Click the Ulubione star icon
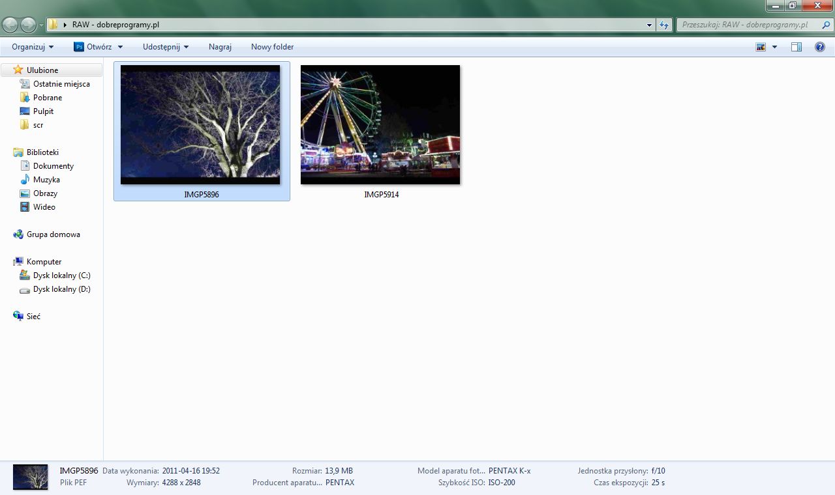This screenshot has height=495, width=835. pyautogui.click(x=18, y=70)
